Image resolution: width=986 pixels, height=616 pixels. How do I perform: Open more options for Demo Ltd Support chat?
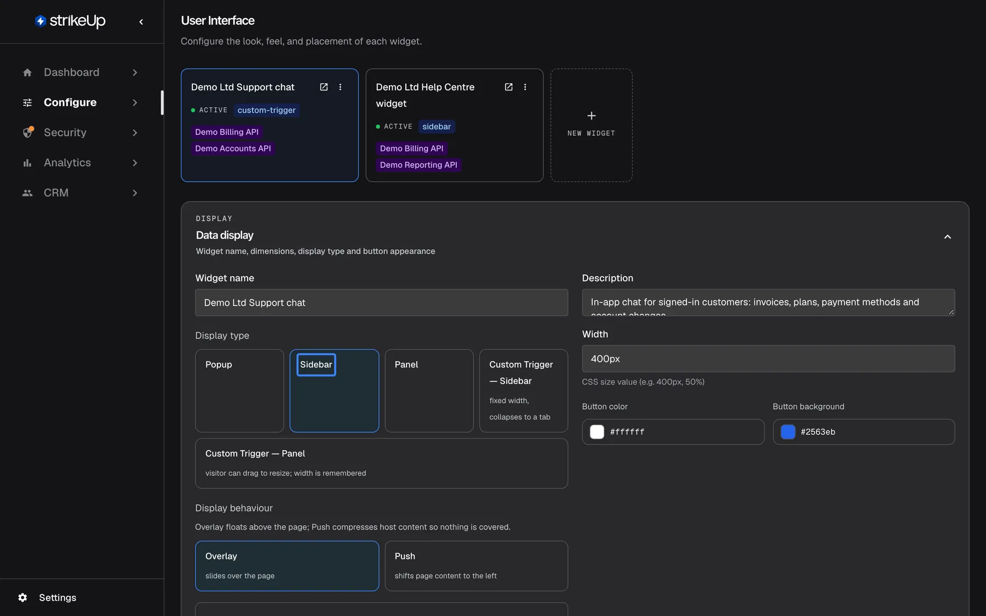tap(340, 87)
